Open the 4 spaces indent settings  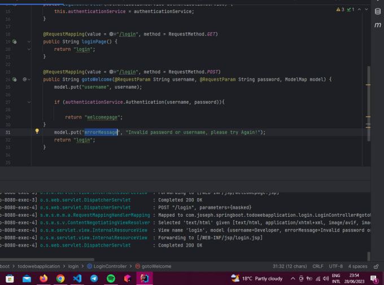point(358,266)
